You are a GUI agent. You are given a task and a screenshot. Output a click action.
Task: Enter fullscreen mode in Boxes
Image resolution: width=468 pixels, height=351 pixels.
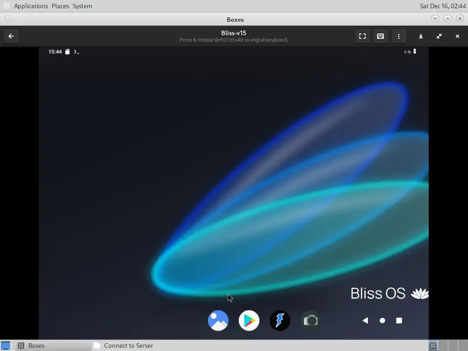pos(362,36)
